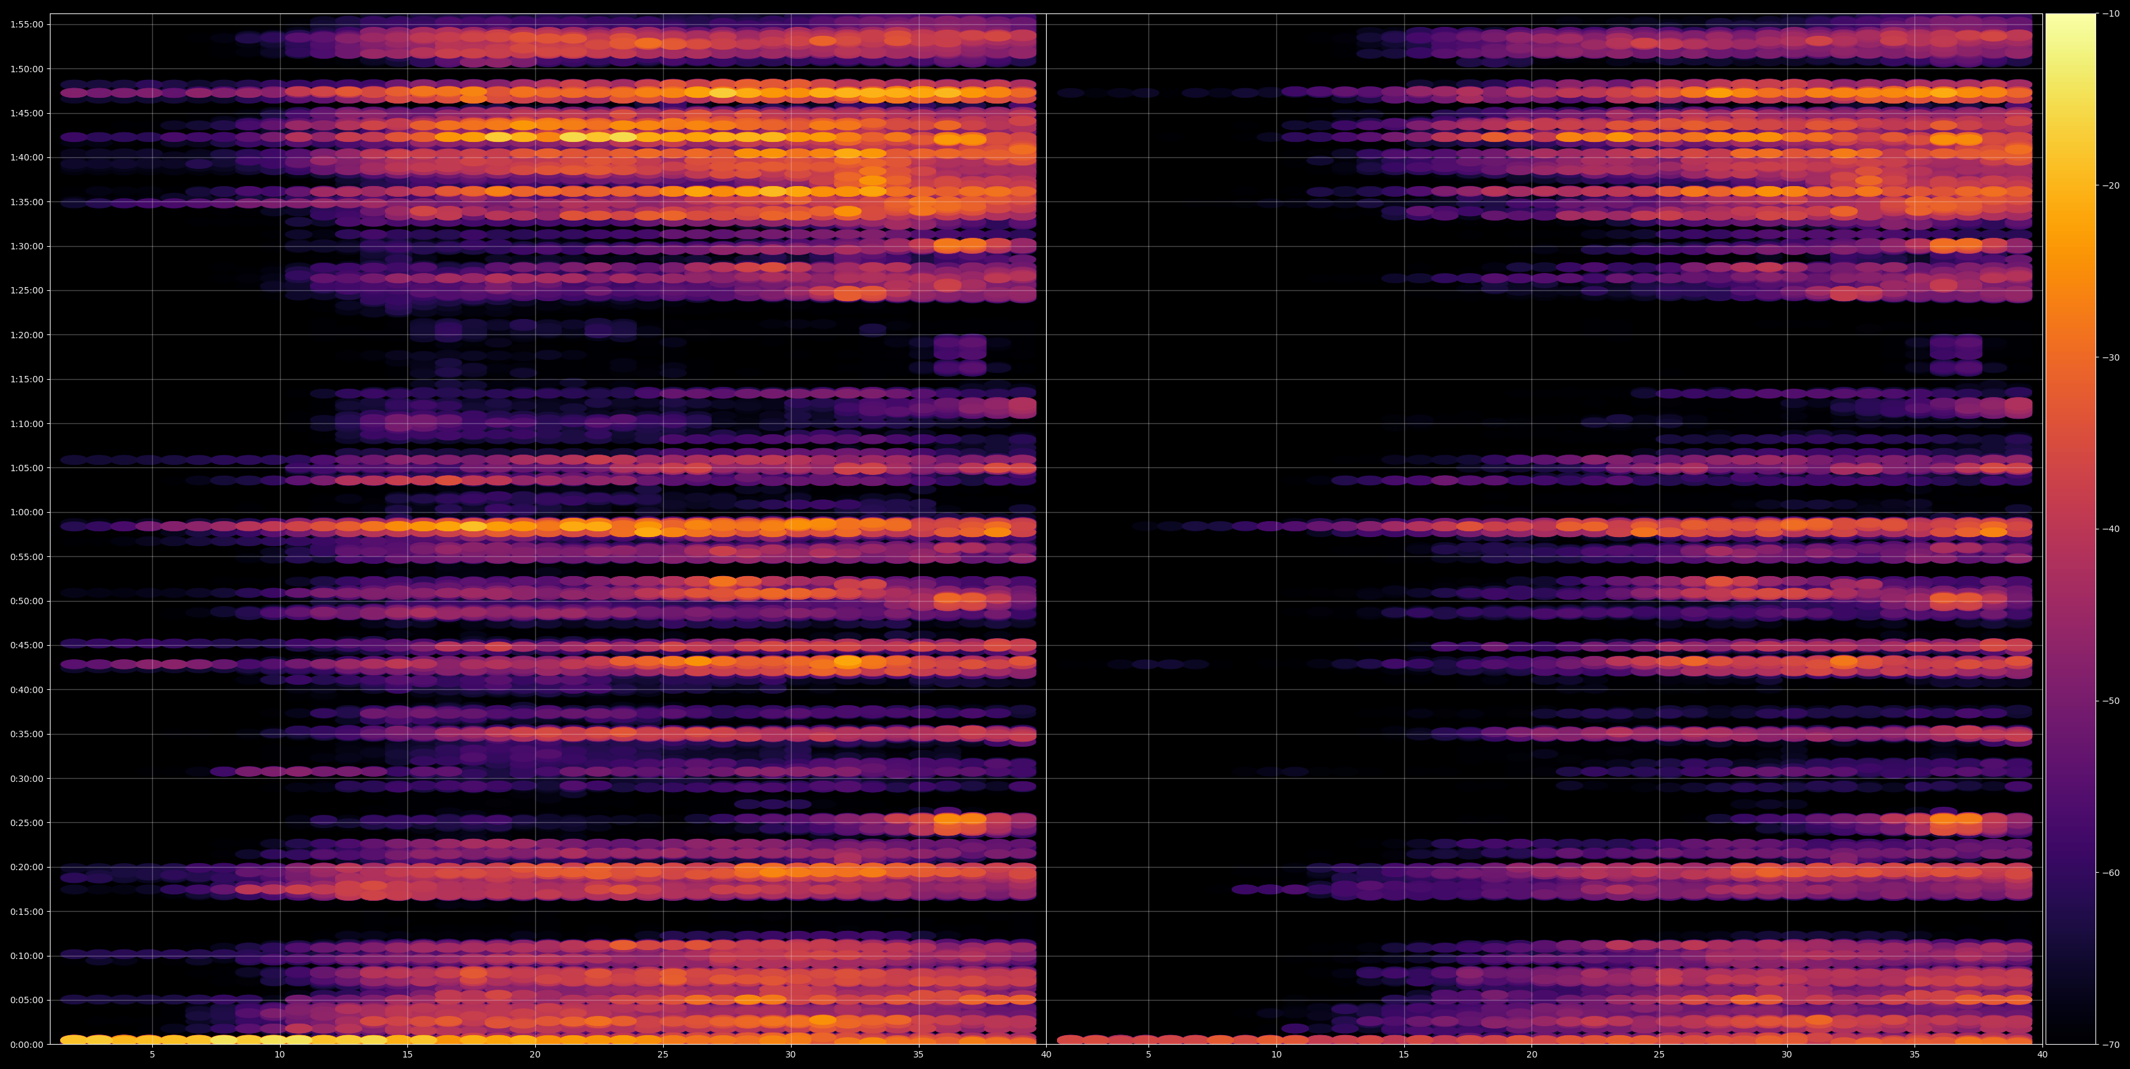Screen dimensions: 2130x1069
Task: Select the 1:55:00 time axis label
Action: pyautogui.click(x=26, y=24)
